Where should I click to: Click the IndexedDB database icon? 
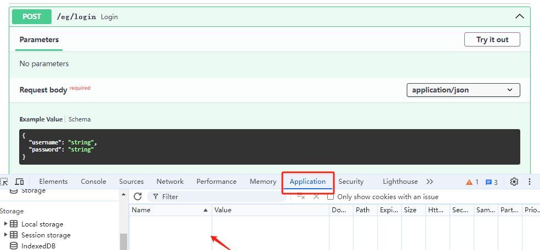14,246
